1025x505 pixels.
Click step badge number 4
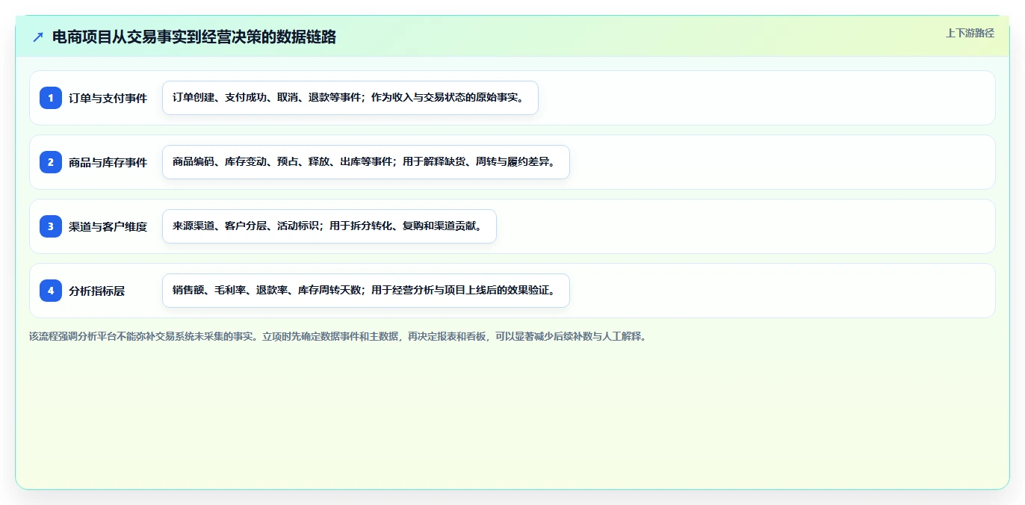[x=51, y=291]
